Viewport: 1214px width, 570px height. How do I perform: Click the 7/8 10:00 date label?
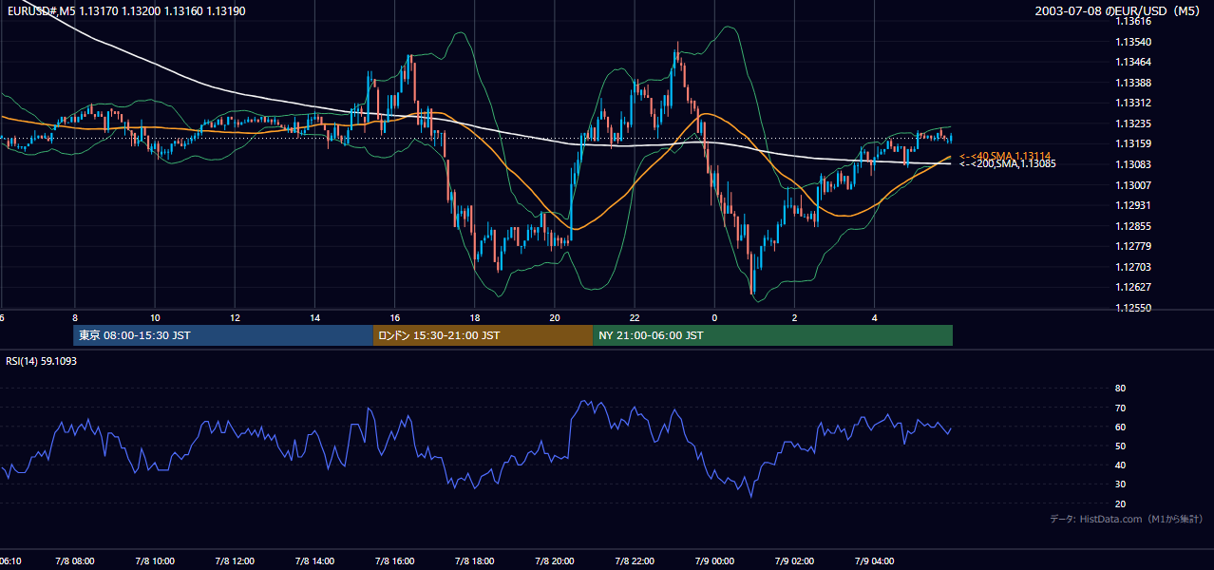[155, 561]
